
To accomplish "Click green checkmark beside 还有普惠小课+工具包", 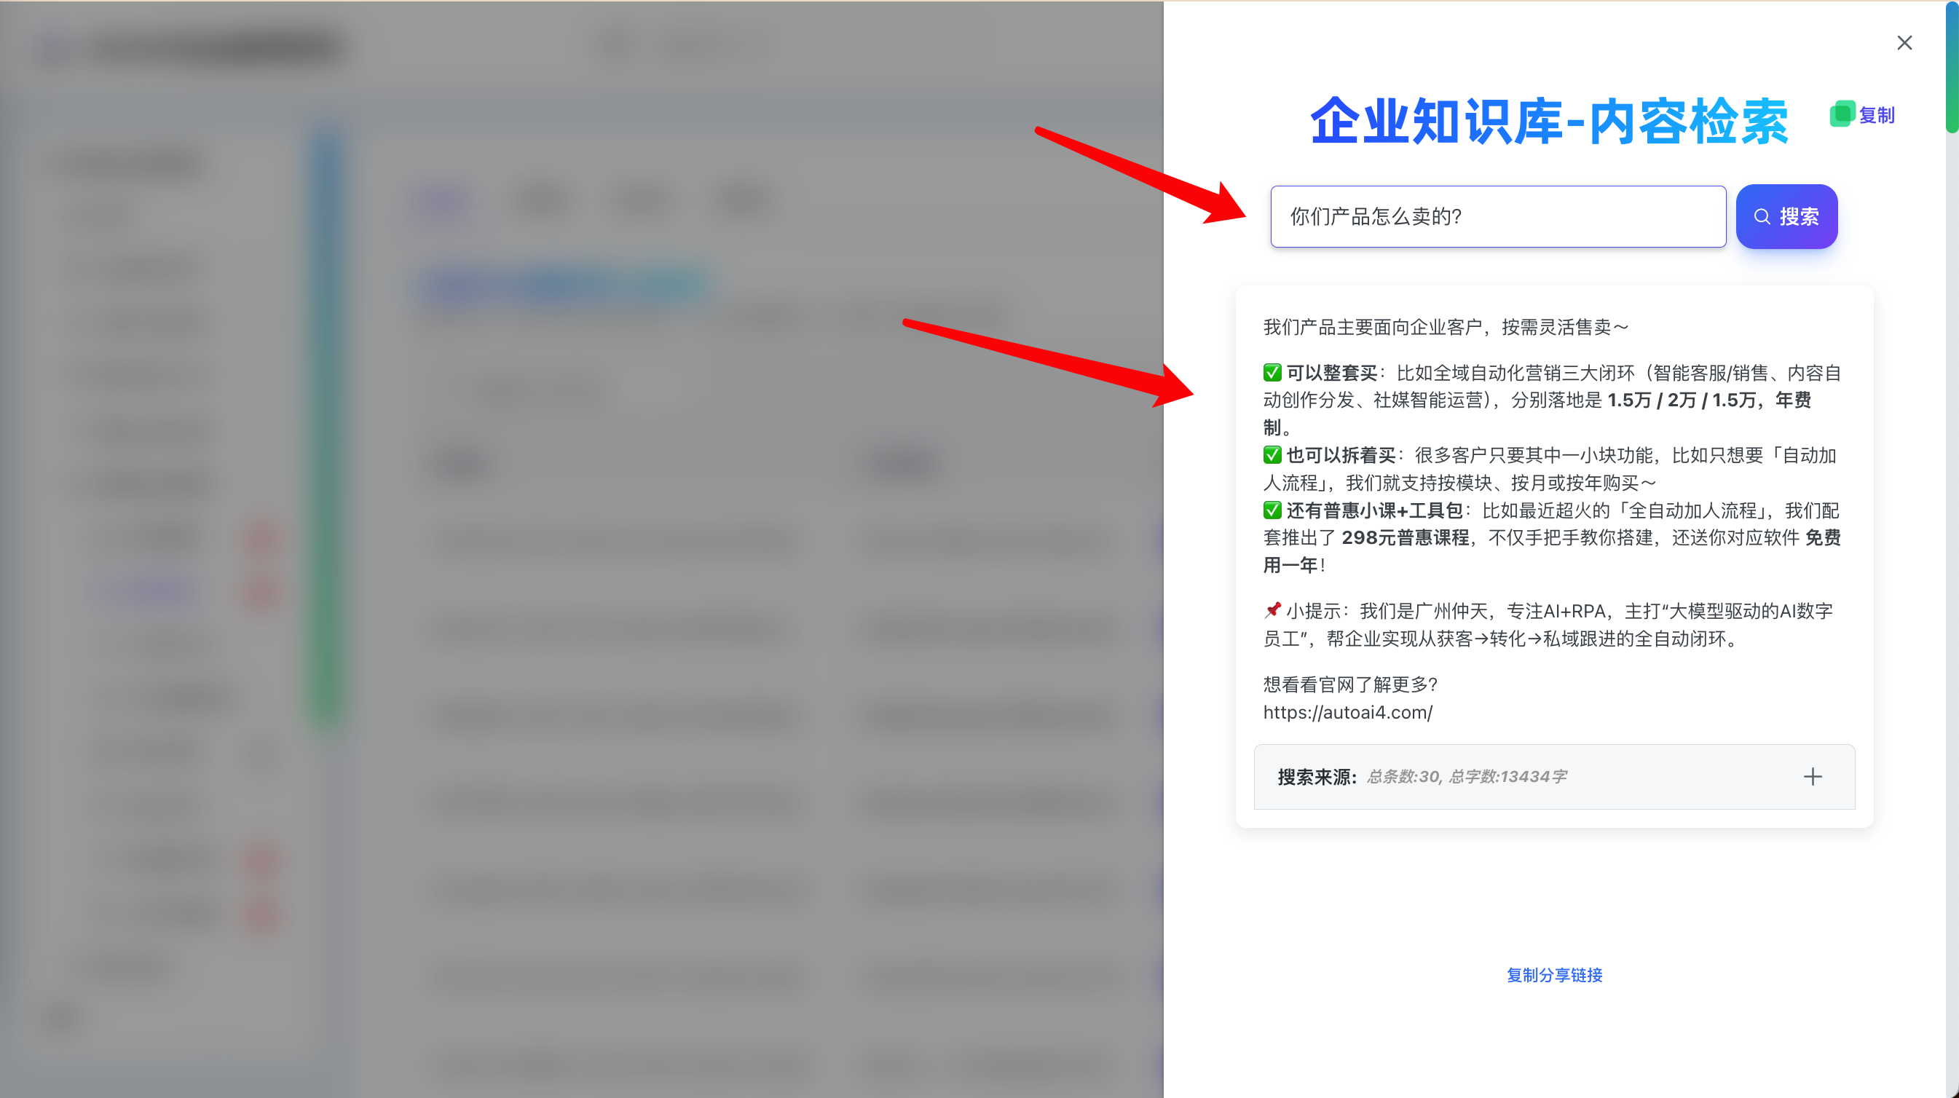I will (1272, 510).
